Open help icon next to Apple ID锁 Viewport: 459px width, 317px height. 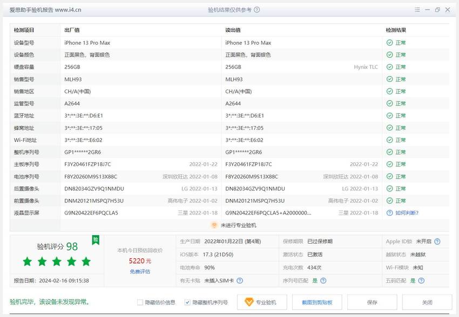437,242
